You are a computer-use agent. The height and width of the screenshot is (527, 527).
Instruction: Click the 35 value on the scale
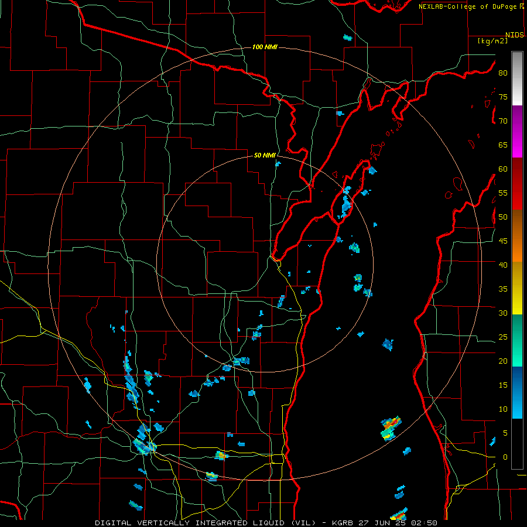tap(503, 289)
